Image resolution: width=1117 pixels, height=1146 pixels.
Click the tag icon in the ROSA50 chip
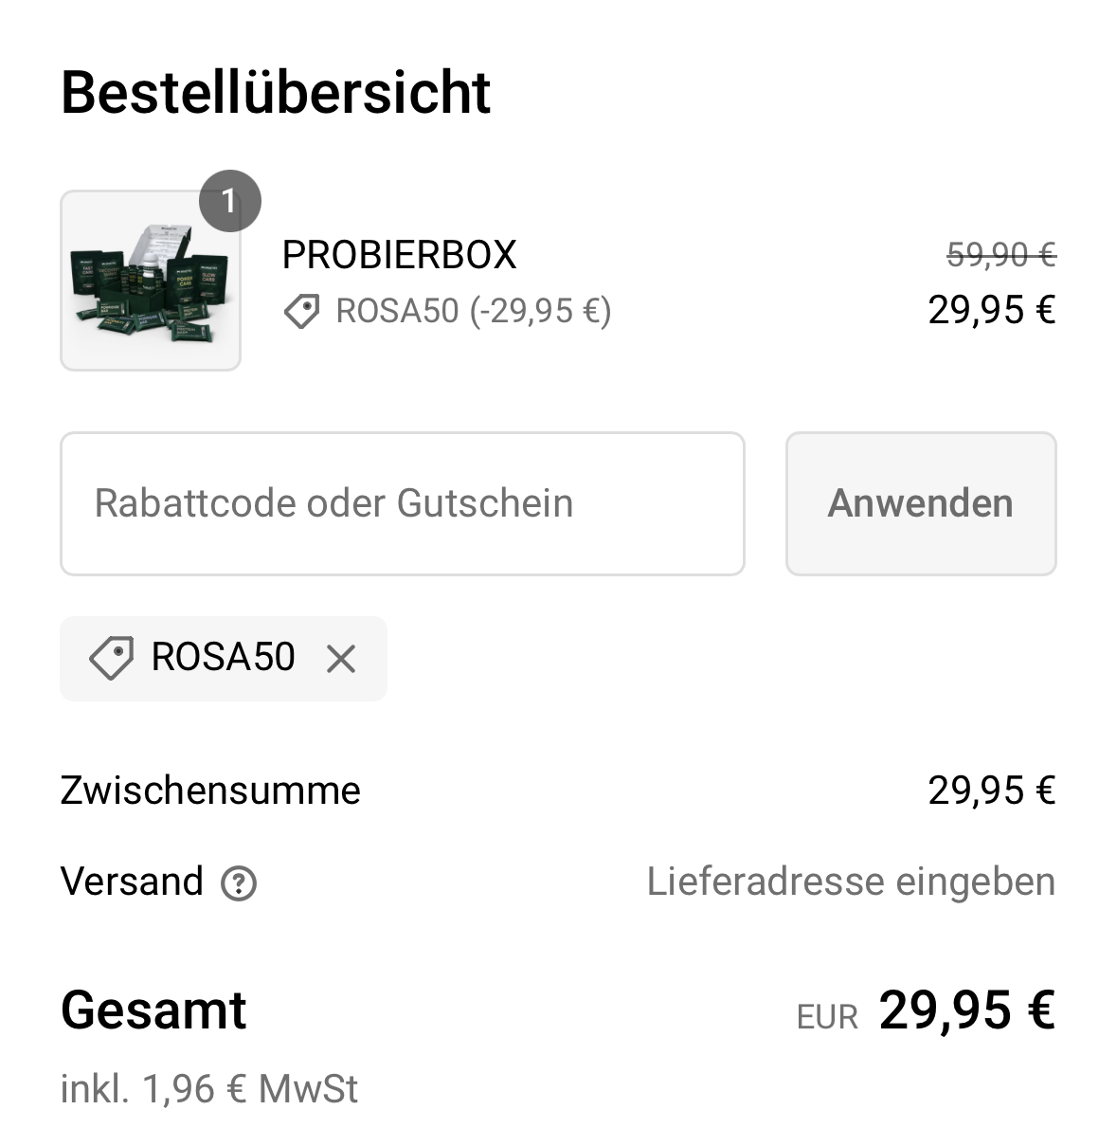click(x=111, y=658)
